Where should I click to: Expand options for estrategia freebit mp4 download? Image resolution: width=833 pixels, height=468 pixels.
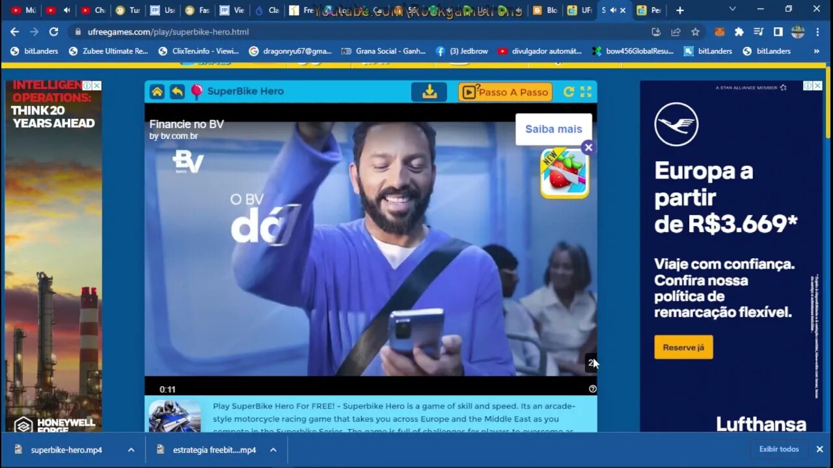pos(273,450)
